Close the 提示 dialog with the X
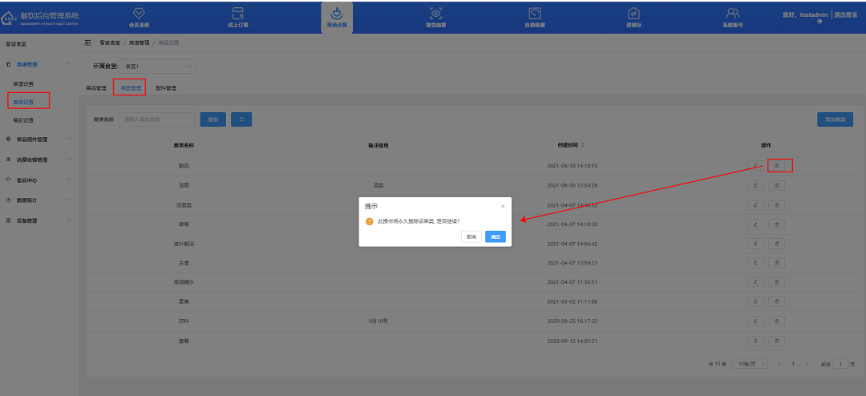The image size is (866, 396). point(503,206)
